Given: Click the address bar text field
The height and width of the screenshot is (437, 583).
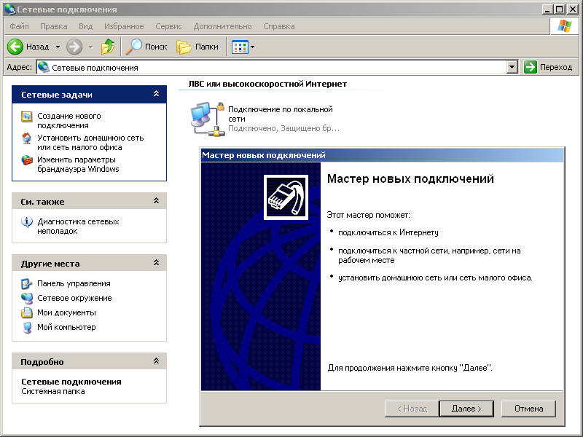Looking at the screenshot, I should point(277,67).
